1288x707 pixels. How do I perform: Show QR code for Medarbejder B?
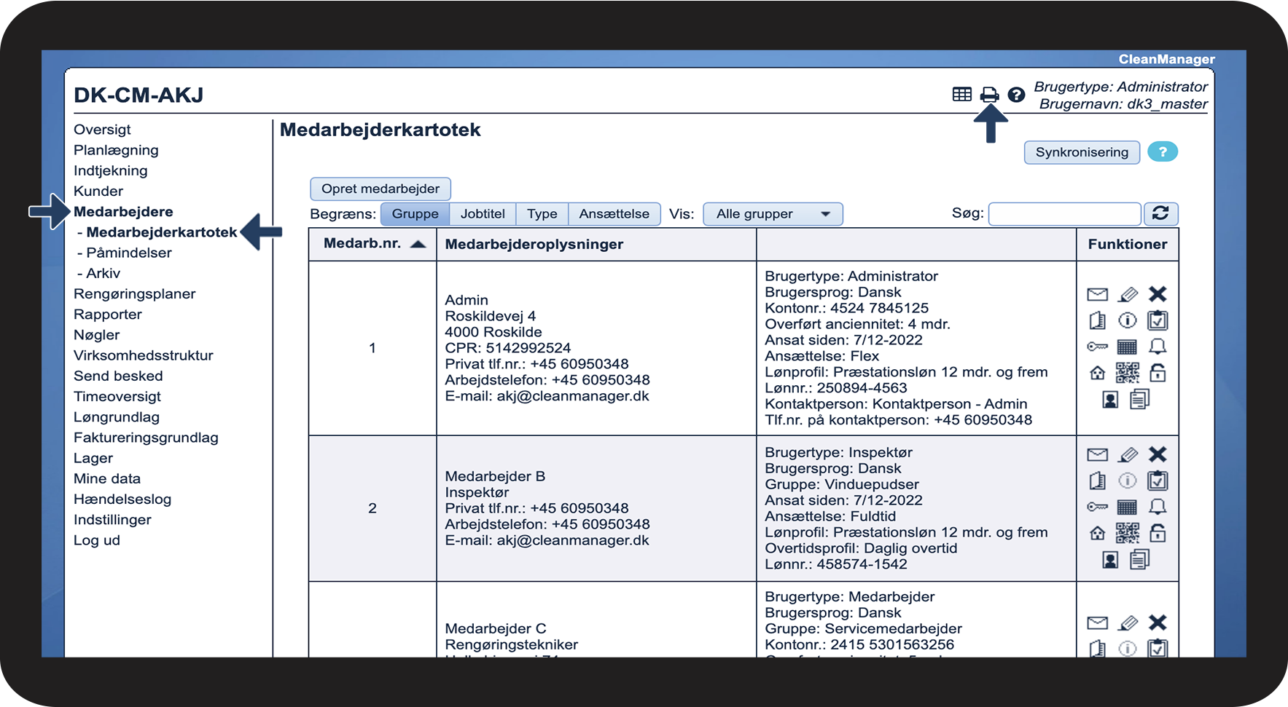[1128, 533]
